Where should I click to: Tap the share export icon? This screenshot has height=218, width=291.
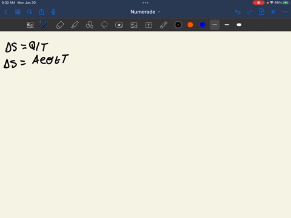[x=41, y=12]
